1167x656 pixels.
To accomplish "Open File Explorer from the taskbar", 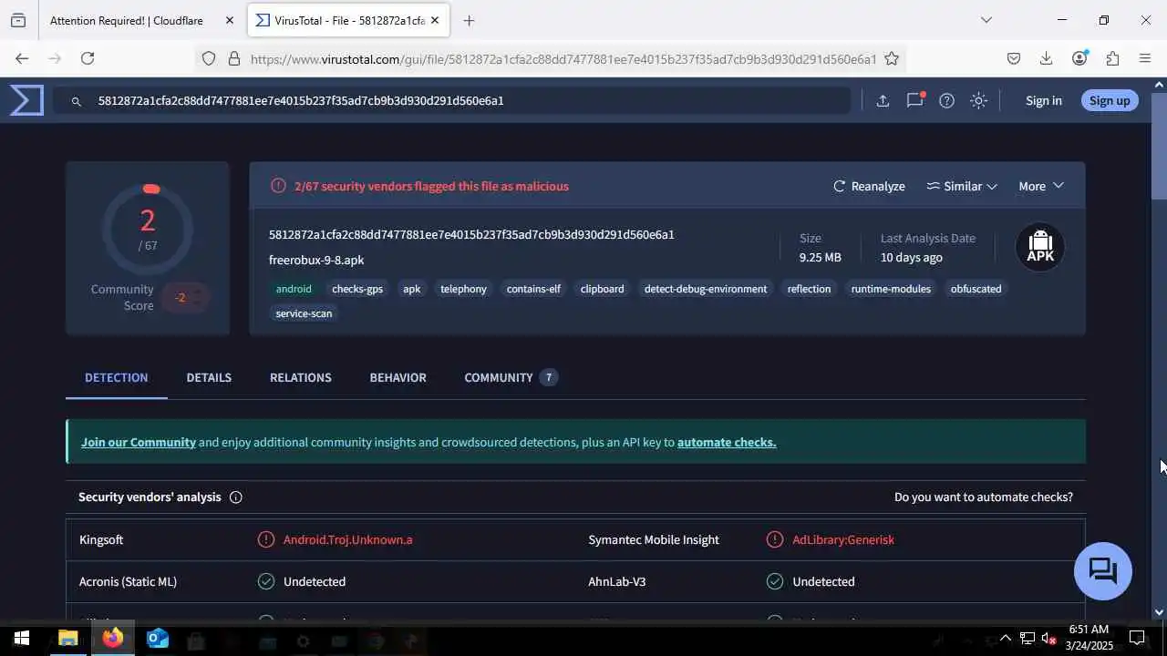I will pos(67,638).
